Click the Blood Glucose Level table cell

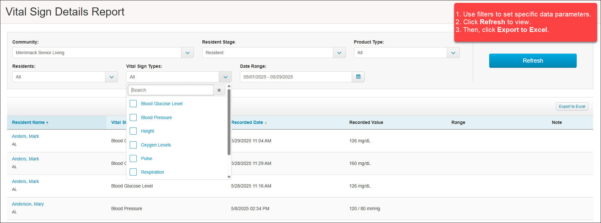tap(132, 186)
